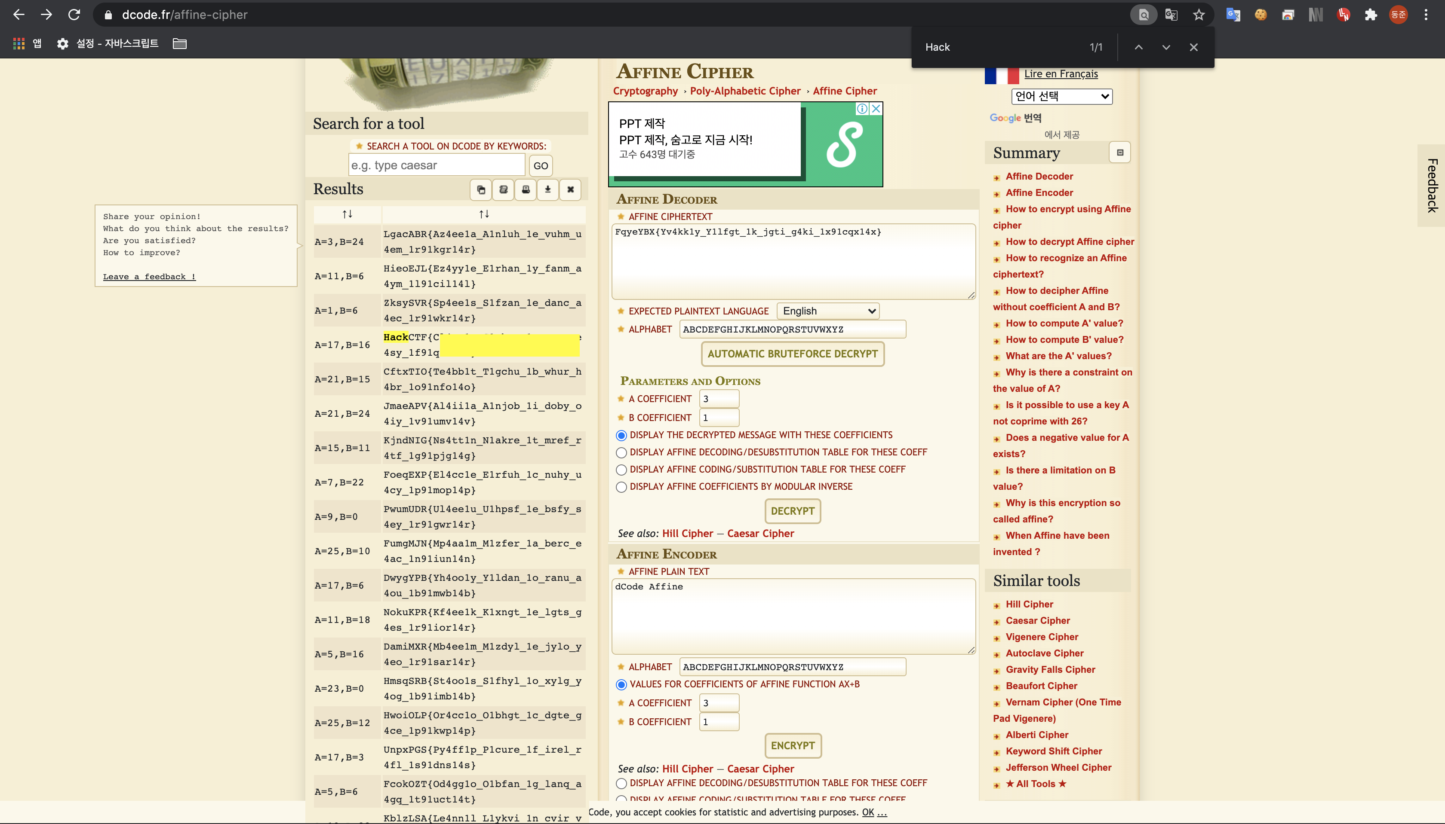The image size is (1445, 824).
Task: Collapse the Summary panel icon
Action: [x=1120, y=153]
